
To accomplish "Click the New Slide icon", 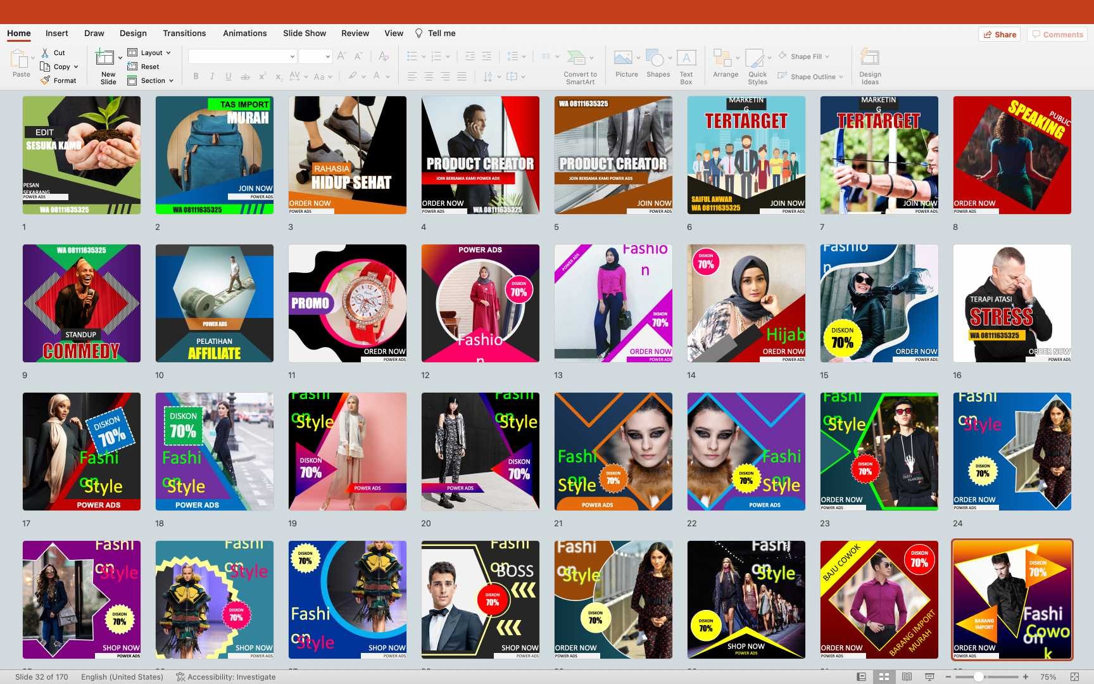I will click(x=105, y=58).
